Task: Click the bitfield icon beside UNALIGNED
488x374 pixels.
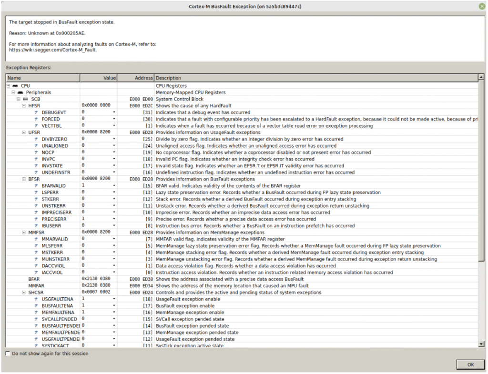Action: [x=36, y=146]
